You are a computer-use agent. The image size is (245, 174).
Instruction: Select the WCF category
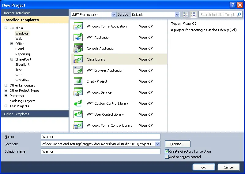click(x=19, y=75)
